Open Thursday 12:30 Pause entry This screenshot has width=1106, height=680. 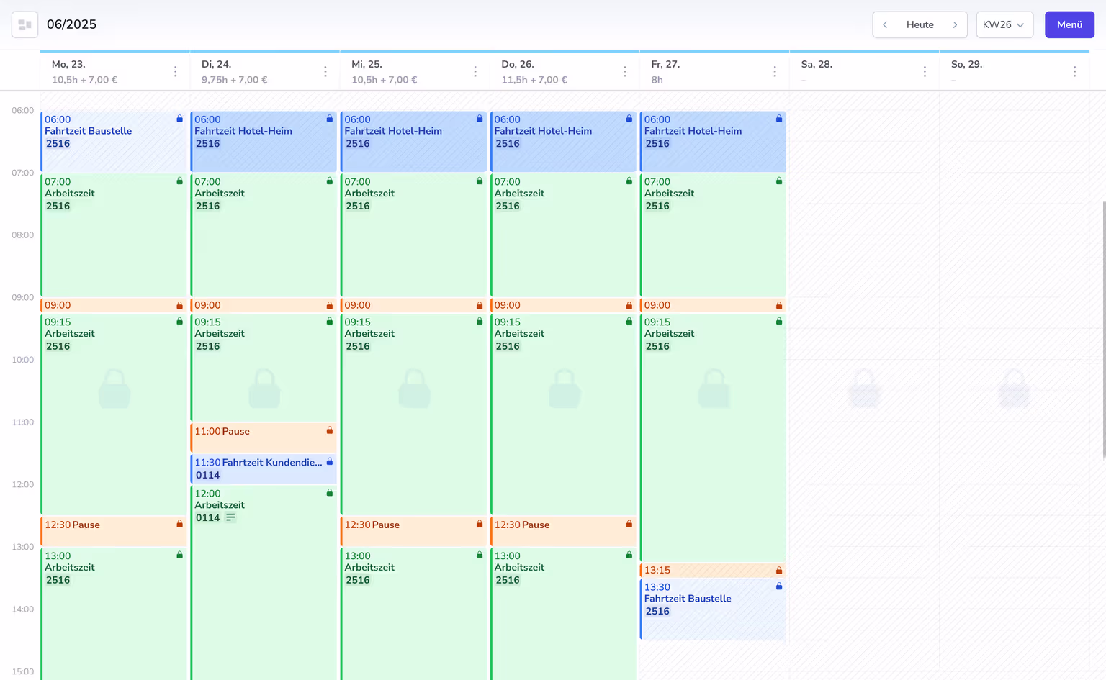[563, 531]
